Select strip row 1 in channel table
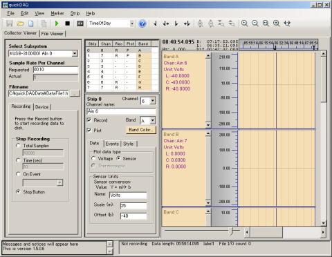Viewport: 332px width, 257px height. tap(122, 56)
